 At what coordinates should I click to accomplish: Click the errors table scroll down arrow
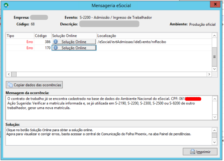click(x=214, y=69)
